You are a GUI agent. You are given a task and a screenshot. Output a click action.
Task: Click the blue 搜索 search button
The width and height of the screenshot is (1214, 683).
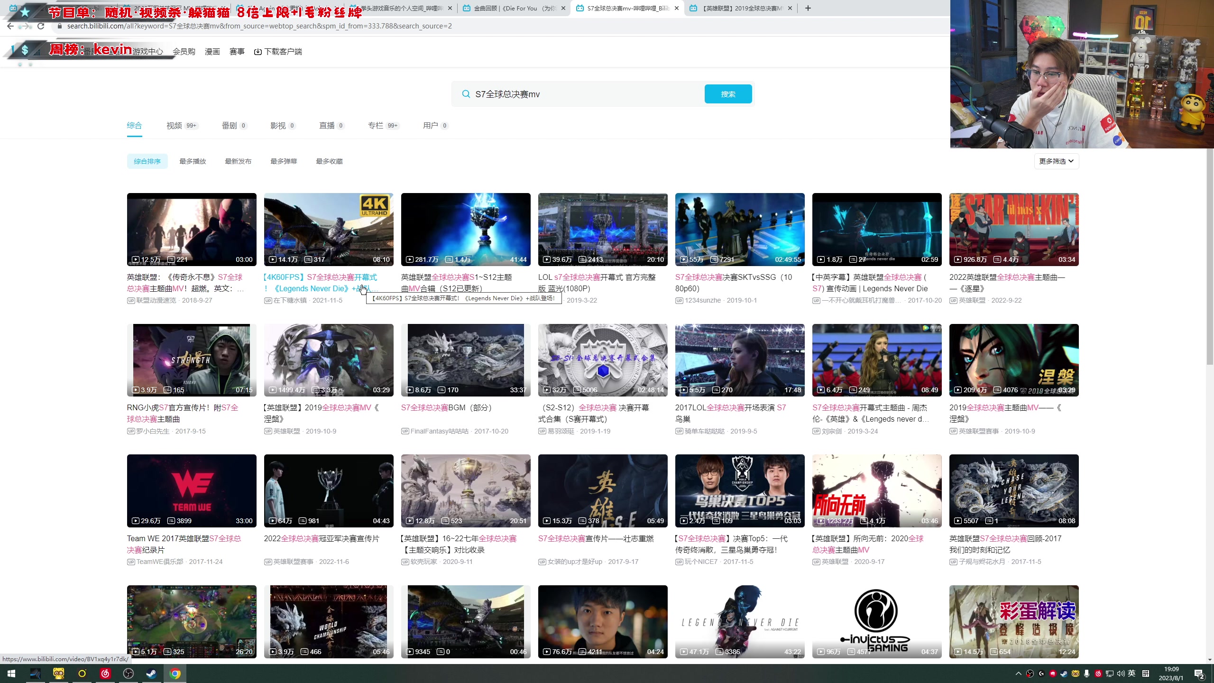728,93
